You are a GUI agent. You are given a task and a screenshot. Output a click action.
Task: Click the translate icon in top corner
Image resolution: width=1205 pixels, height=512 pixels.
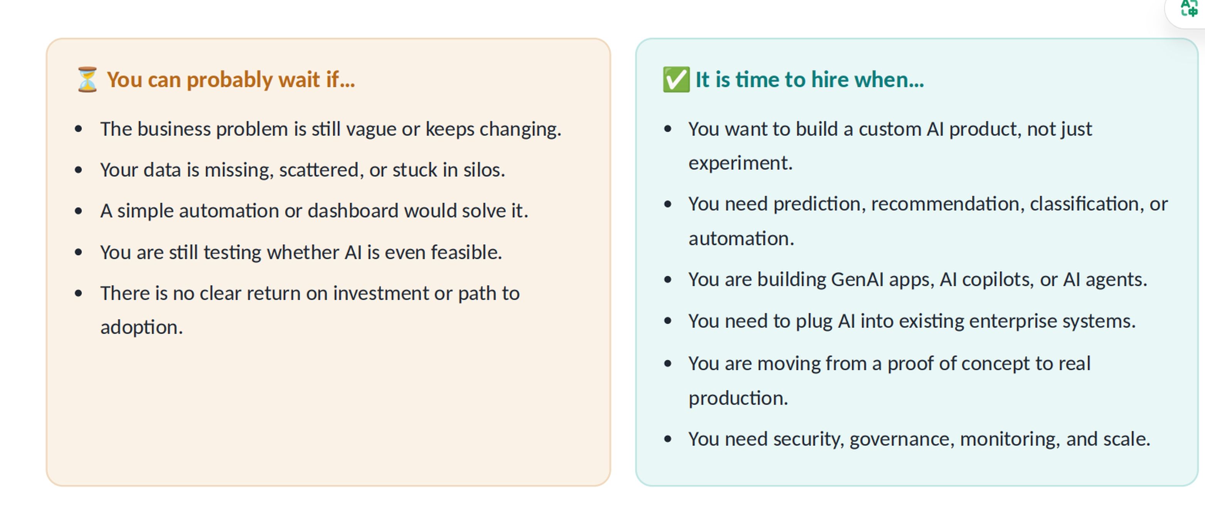tap(1190, 8)
